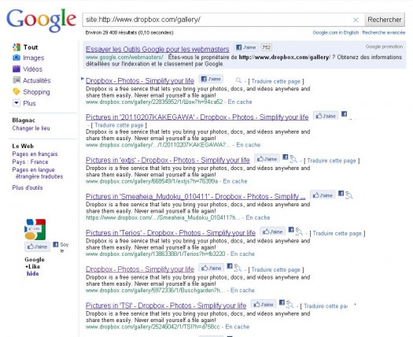Click the magnifier preview icon for first Dropbox result
This screenshot has height=337, width=413.
click(238, 80)
